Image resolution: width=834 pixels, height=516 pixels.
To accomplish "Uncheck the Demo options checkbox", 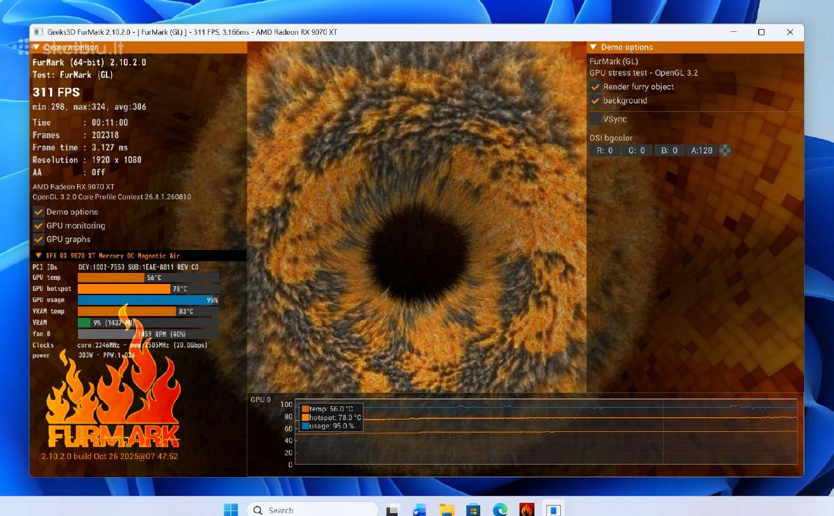I will [39, 212].
